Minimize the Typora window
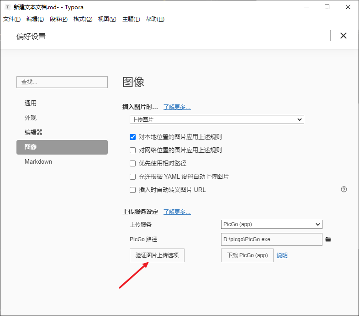 306,7
